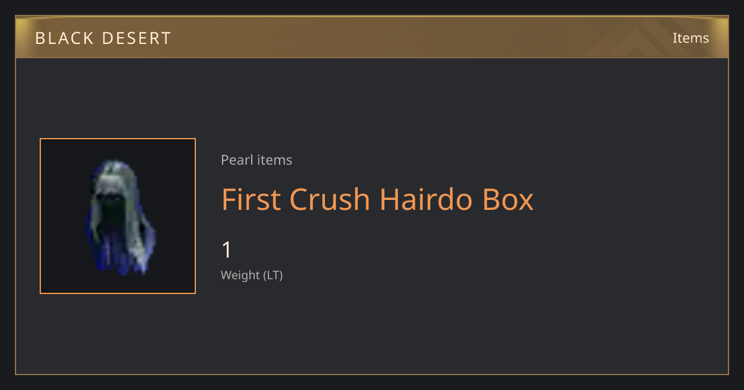Click the Weight (LT) label

252,275
